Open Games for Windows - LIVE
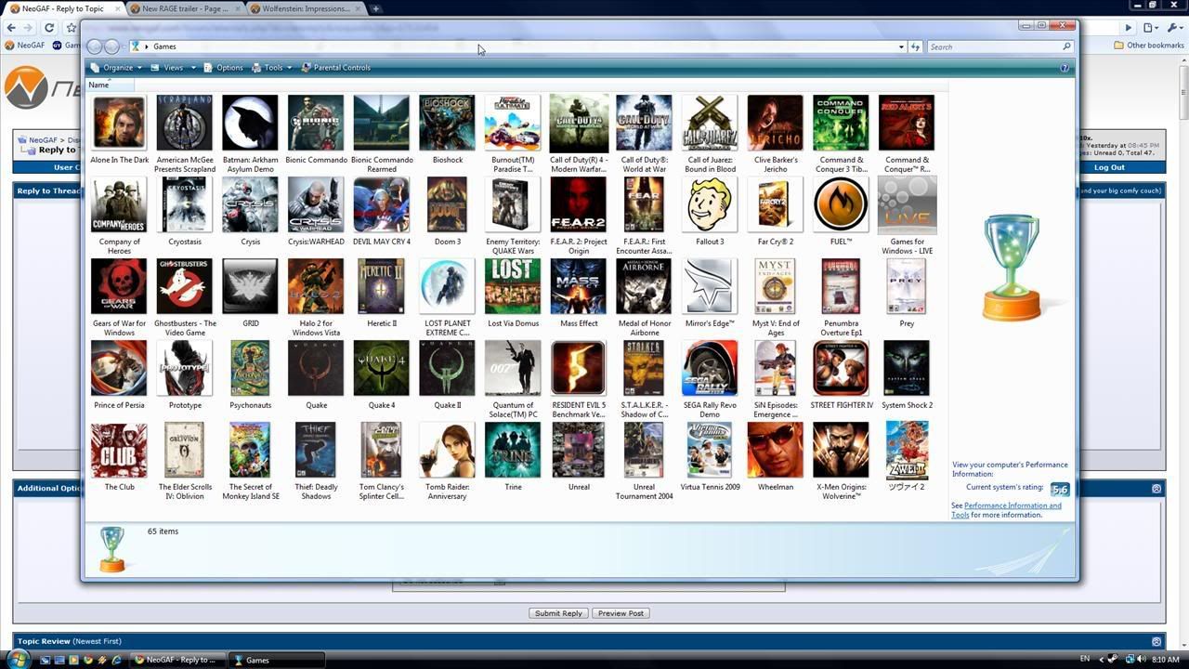The height and width of the screenshot is (669, 1189). point(906,203)
